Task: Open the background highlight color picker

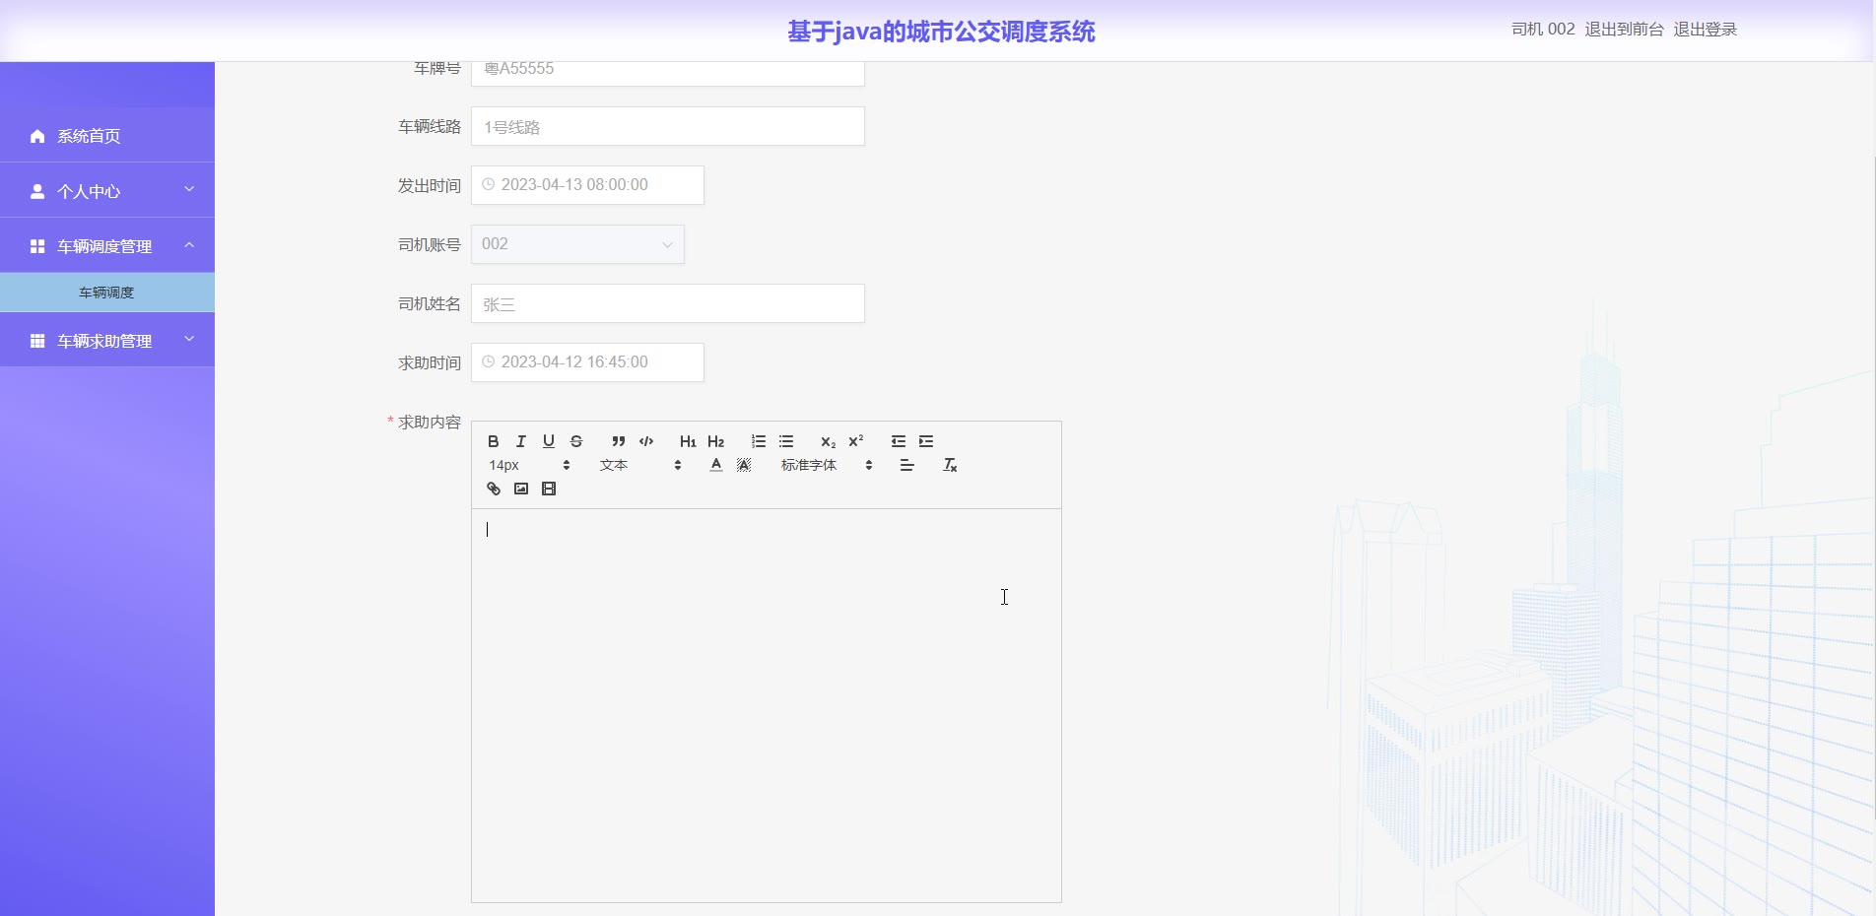Action: click(x=744, y=465)
